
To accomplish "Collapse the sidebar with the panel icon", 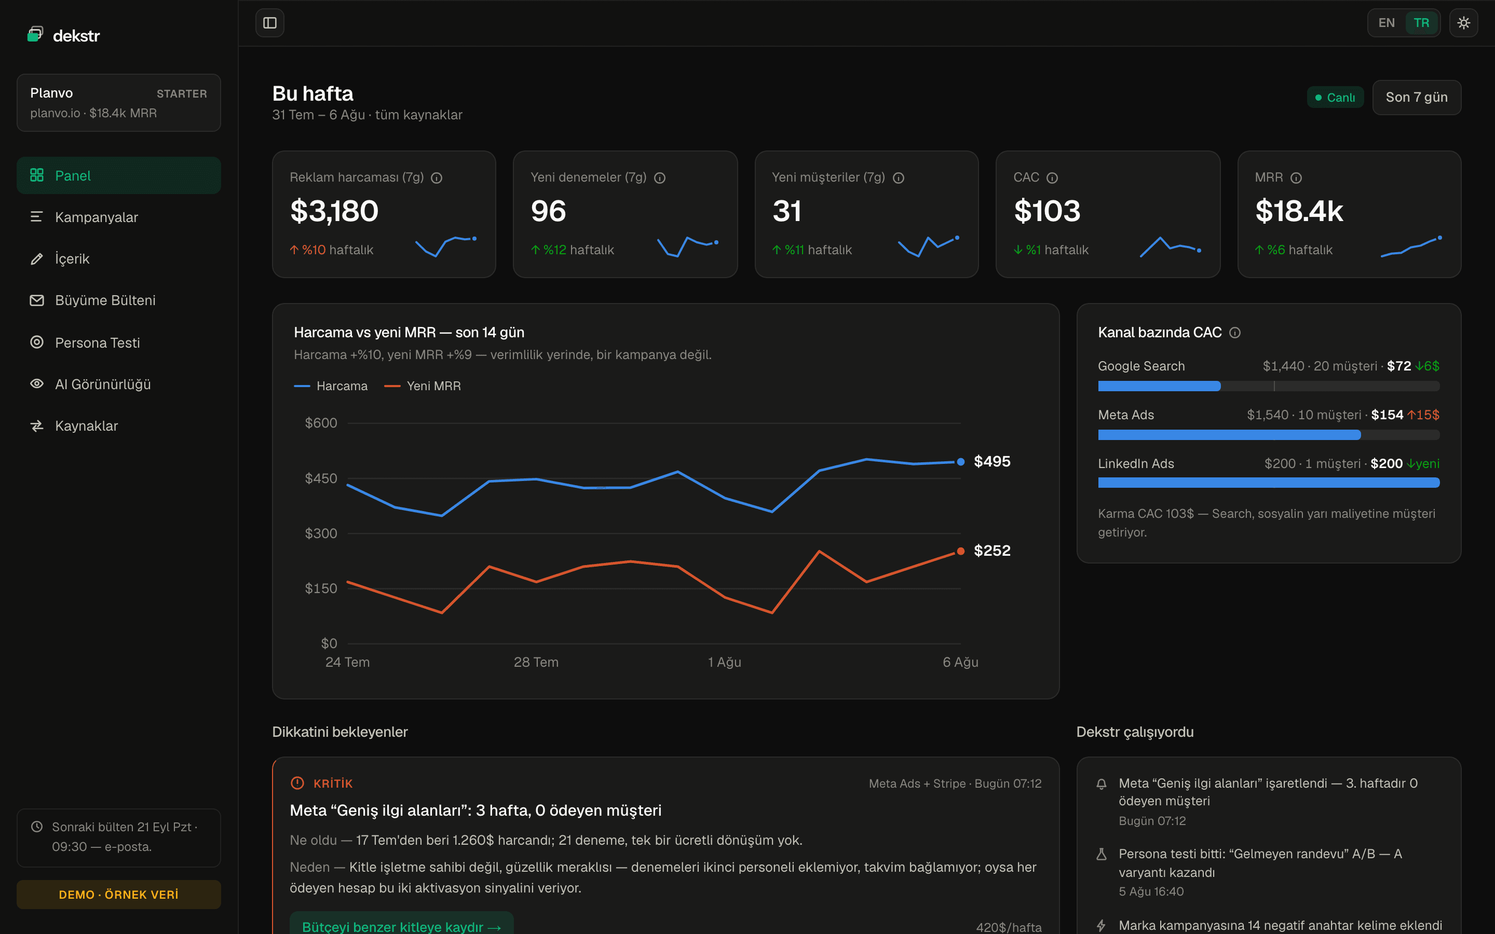I will pos(270,23).
